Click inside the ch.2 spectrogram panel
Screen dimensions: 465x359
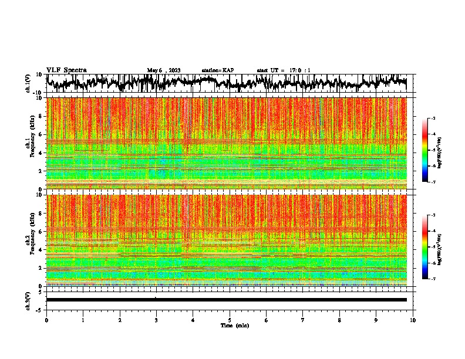(x=227, y=241)
